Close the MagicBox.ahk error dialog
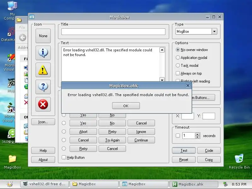The image size is (252, 189). [x=188, y=85]
